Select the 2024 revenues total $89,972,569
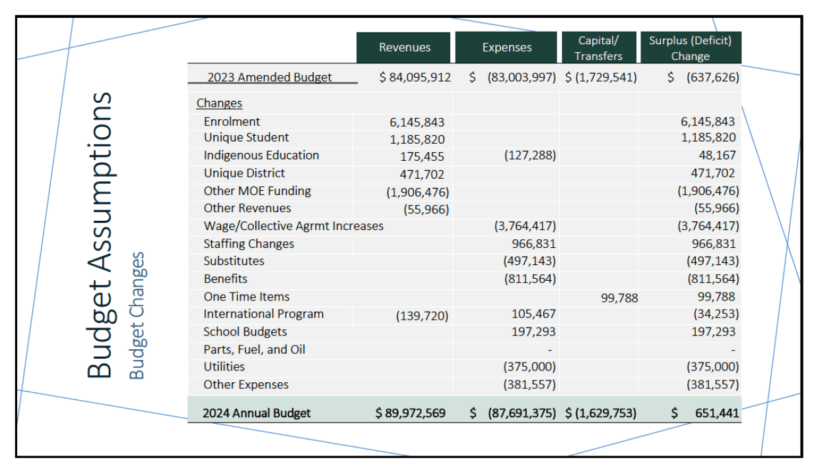The width and height of the screenshot is (814, 468). 410,413
